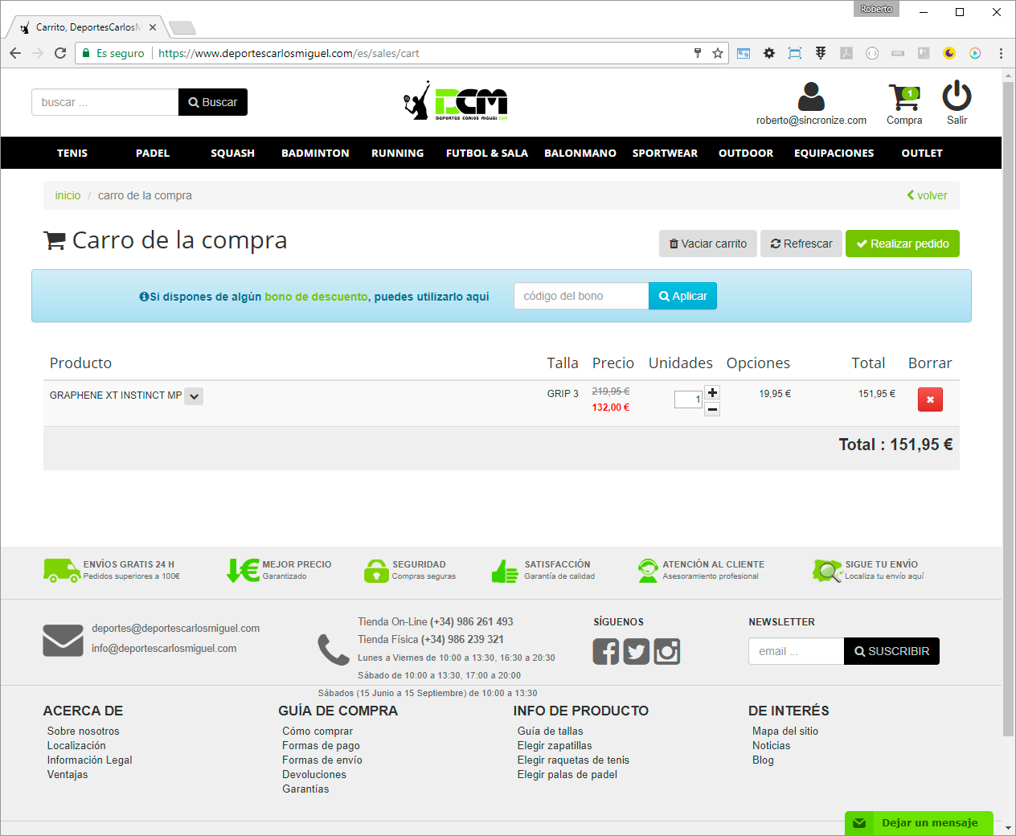Go back using browser back arrow
Image resolution: width=1016 pixels, height=836 pixels.
click(x=15, y=53)
